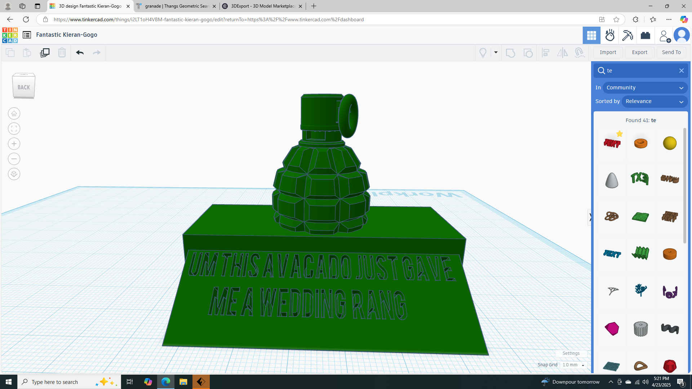Image resolution: width=692 pixels, height=389 pixels.
Task: Click the Windows Start button
Action: pos(9,382)
